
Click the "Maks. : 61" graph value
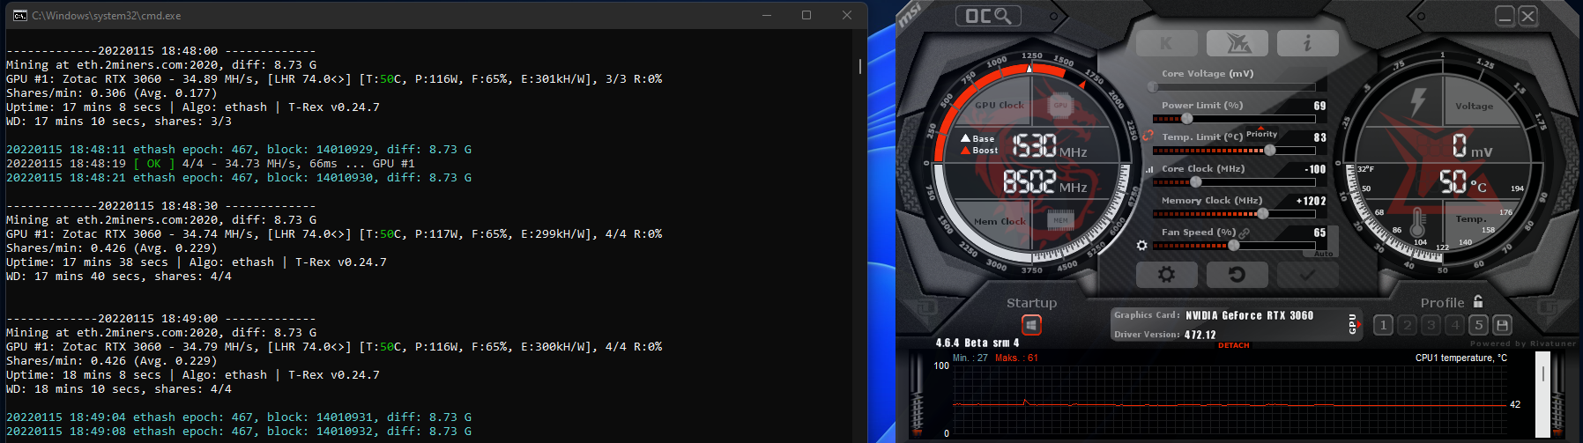[x=1016, y=358]
